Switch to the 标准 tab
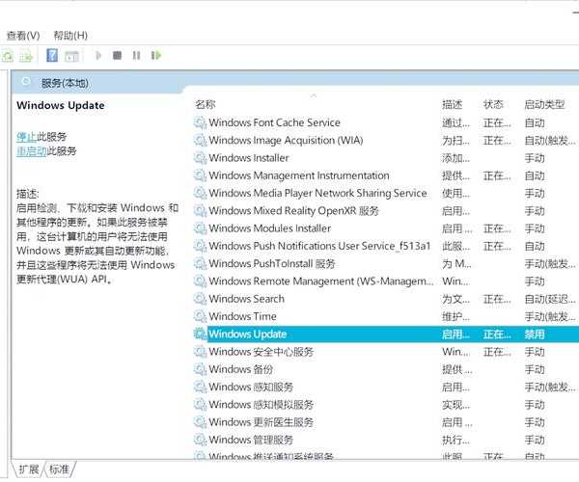The height and width of the screenshot is (482, 579). pyautogui.click(x=59, y=469)
